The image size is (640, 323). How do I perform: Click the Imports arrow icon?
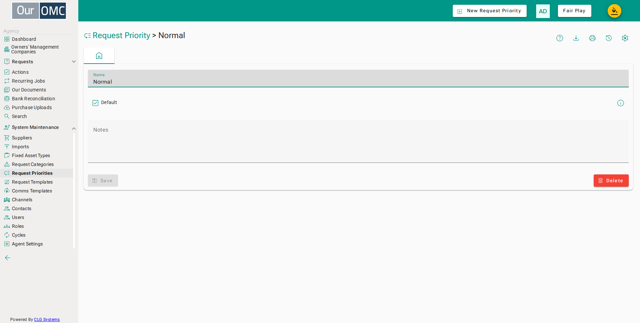point(7,147)
